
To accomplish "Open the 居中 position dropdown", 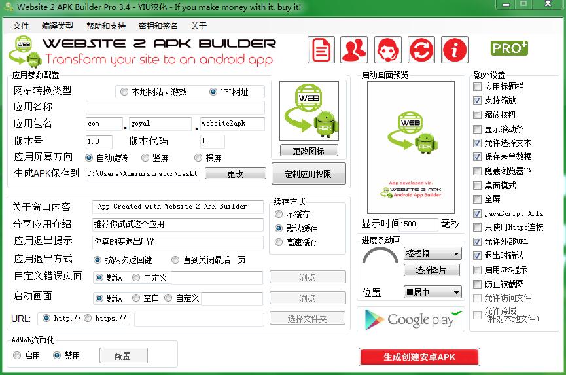I will (x=433, y=292).
